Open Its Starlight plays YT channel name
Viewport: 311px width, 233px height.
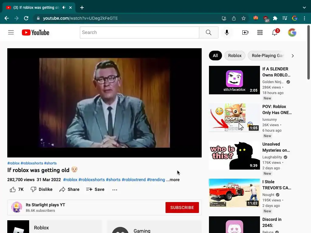click(46, 205)
